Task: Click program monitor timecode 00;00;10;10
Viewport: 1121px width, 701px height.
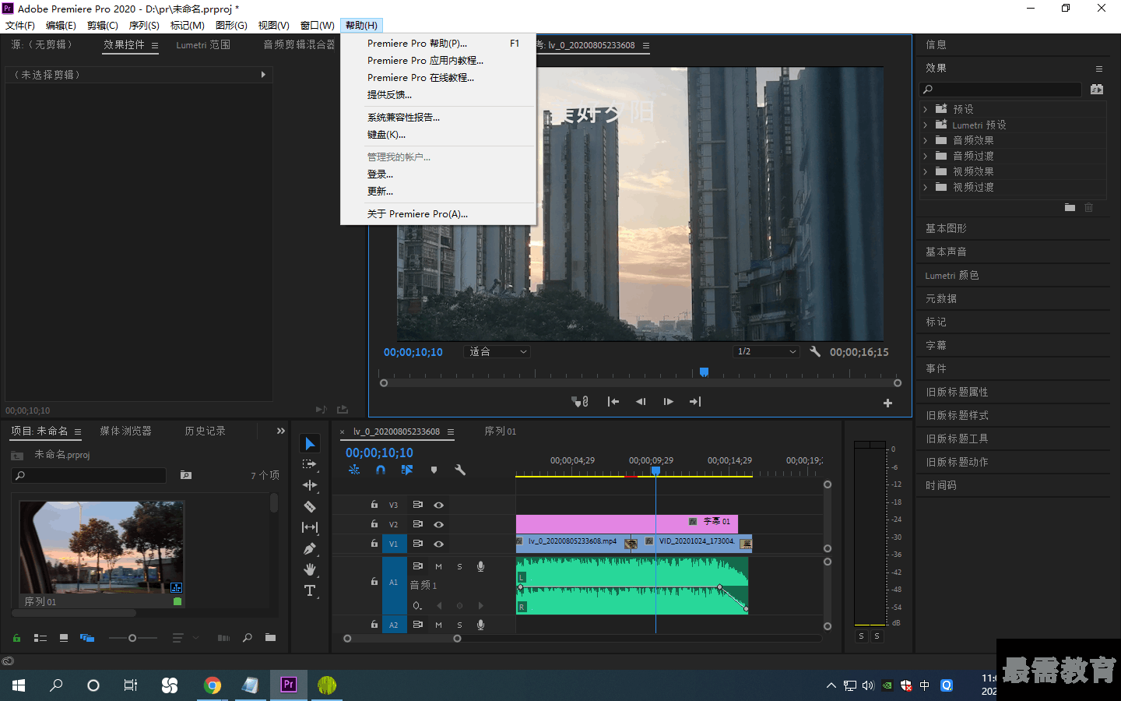Action: 413,352
